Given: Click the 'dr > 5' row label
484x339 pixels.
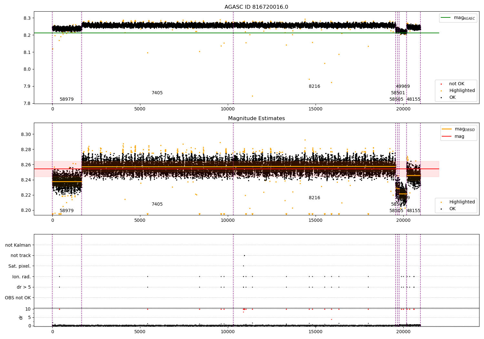Looking at the screenshot, I should point(24,287).
